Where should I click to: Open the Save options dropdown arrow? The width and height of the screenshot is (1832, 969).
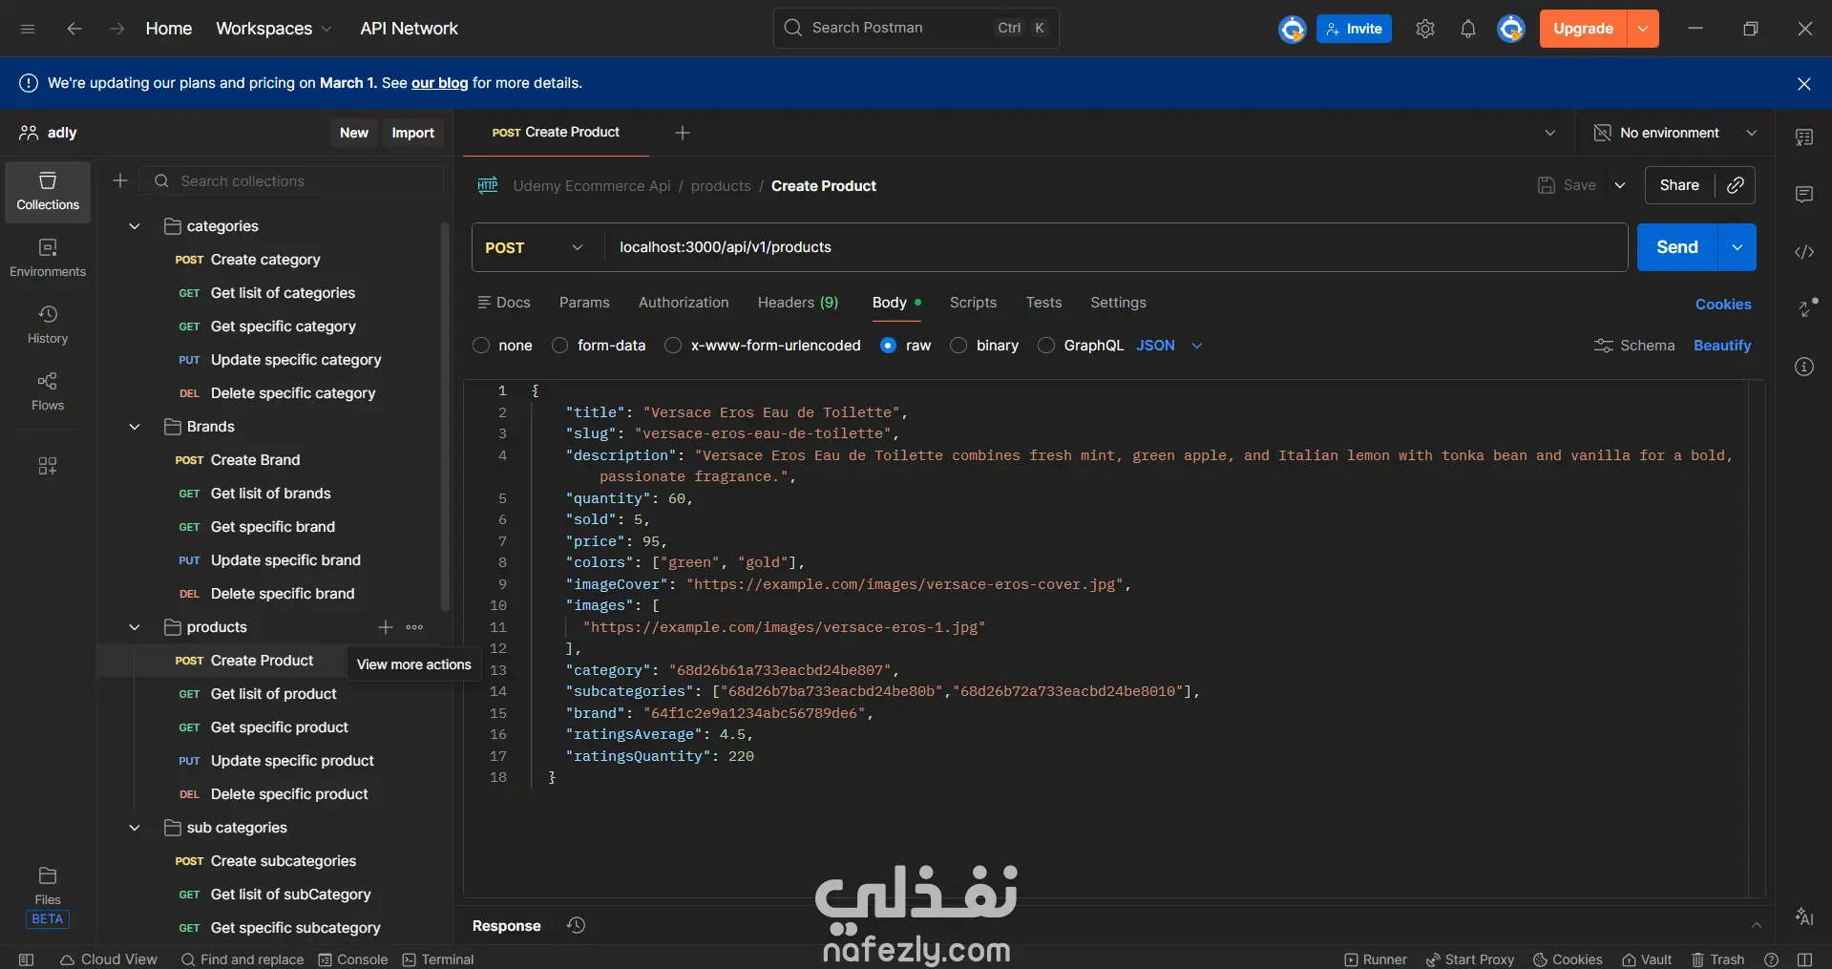click(1620, 185)
